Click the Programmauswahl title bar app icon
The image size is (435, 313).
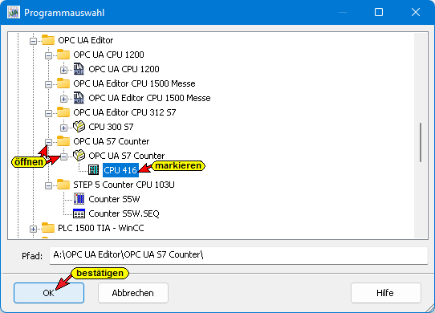click(14, 13)
